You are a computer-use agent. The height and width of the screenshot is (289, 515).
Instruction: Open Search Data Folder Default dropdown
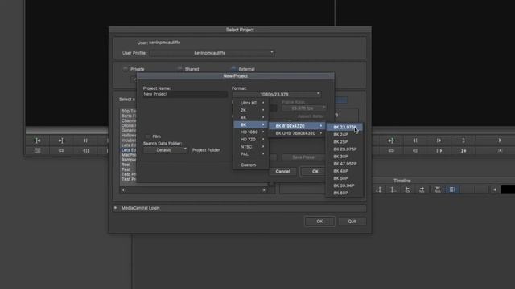[x=165, y=150]
